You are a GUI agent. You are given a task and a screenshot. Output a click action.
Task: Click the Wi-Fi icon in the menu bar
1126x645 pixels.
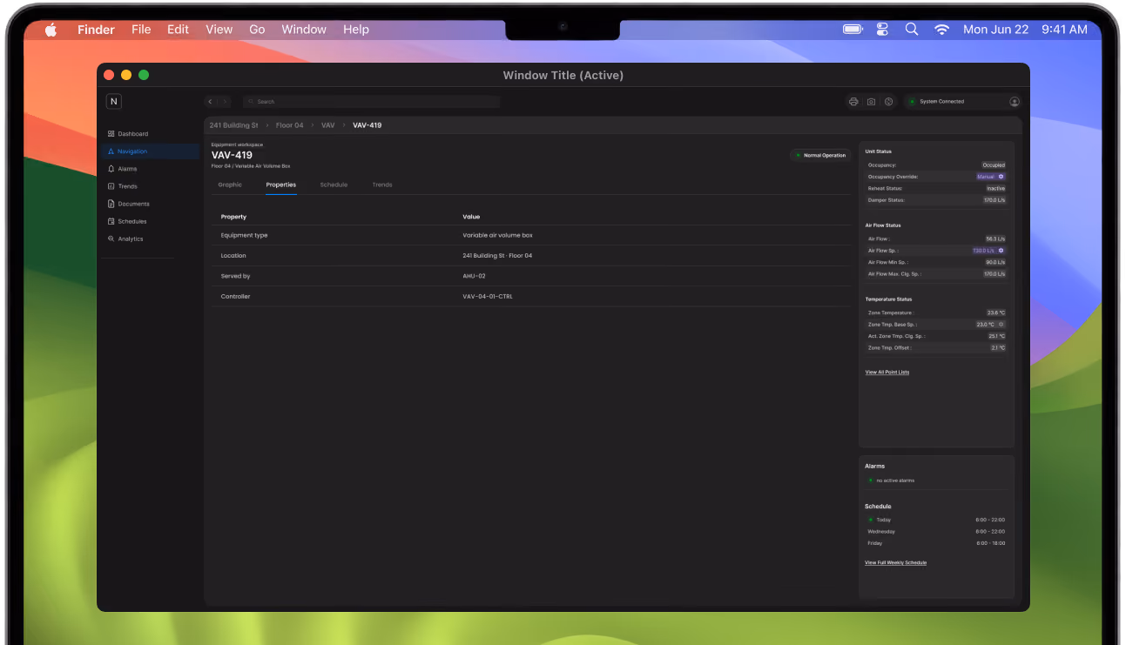pos(941,30)
